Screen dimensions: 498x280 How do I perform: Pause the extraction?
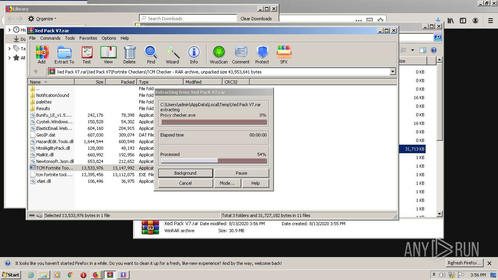(x=241, y=173)
